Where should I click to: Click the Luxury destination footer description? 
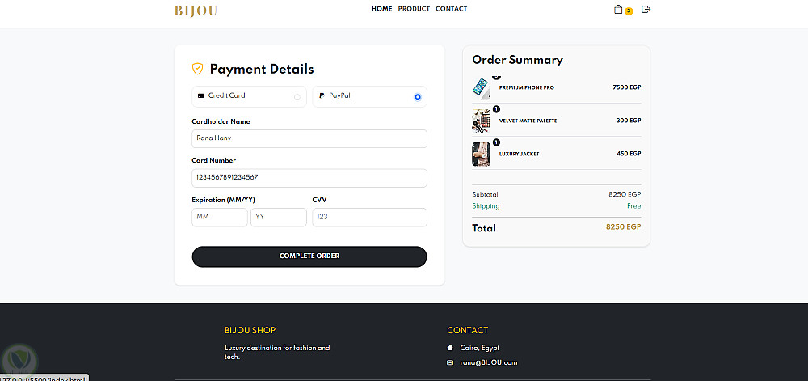pyautogui.click(x=277, y=352)
